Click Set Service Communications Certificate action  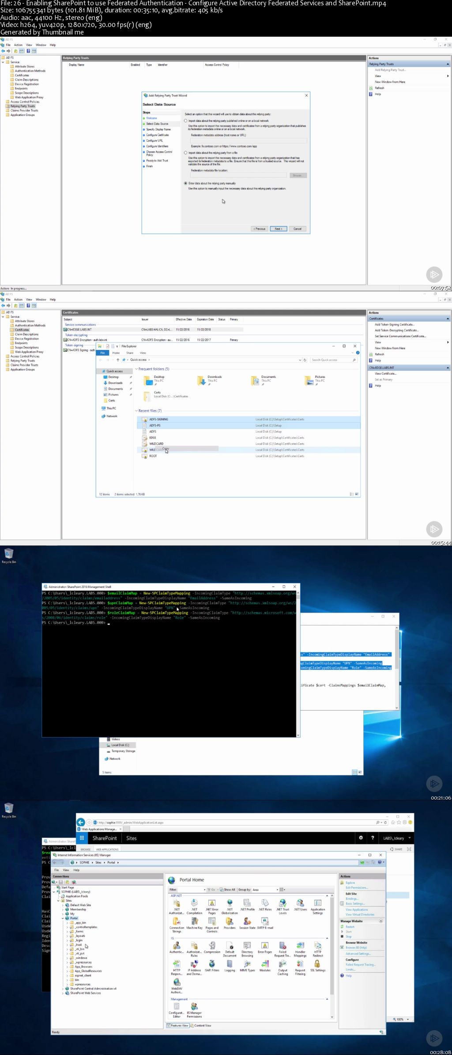tap(400, 336)
